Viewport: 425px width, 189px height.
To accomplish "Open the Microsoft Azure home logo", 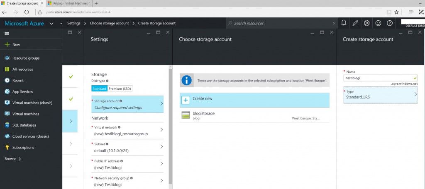I will (x=24, y=24).
